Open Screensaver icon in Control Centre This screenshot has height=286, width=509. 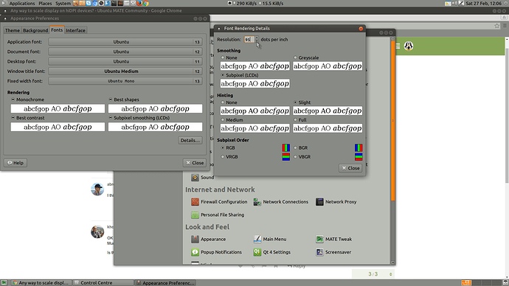point(319,252)
